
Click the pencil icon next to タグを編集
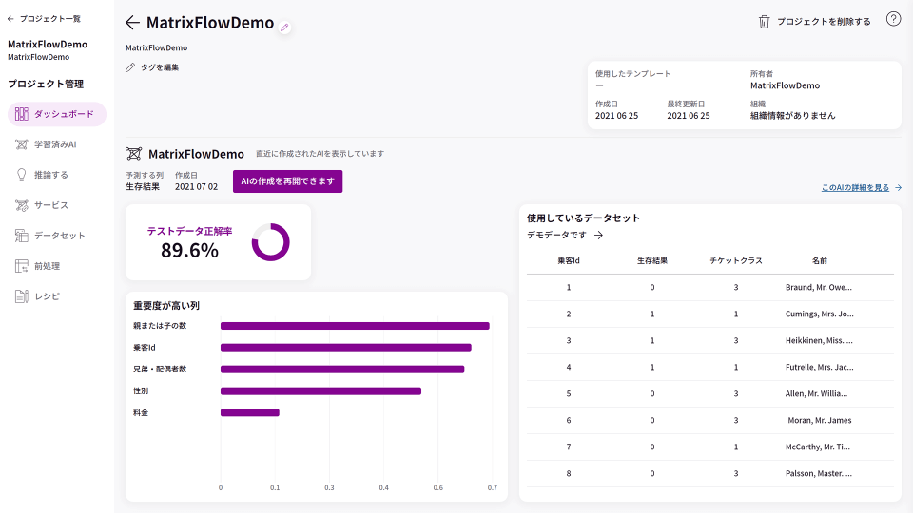pos(130,67)
